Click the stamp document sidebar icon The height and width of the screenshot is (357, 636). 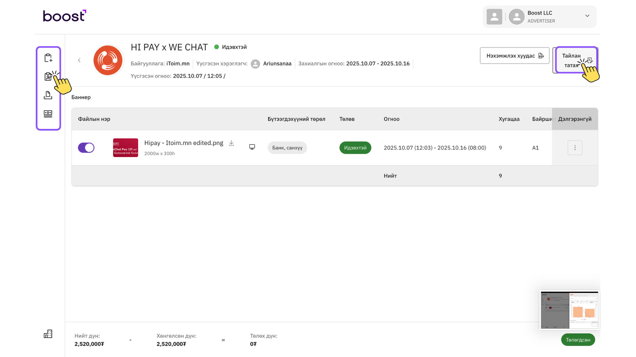[48, 95]
